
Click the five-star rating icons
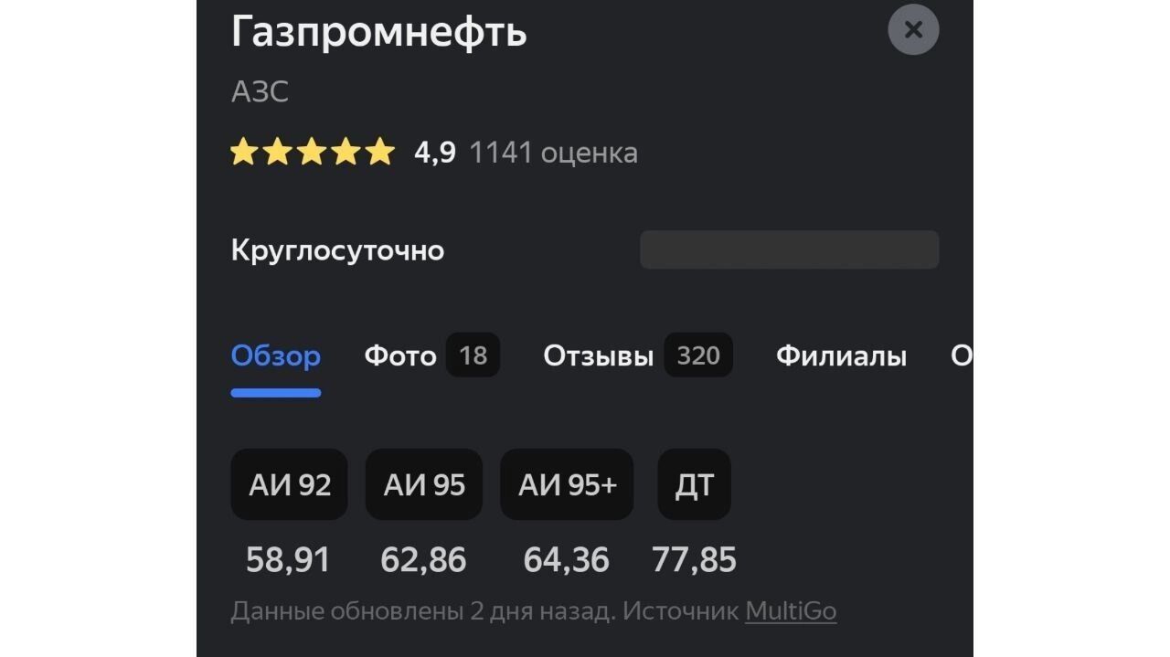coord(312,152)
